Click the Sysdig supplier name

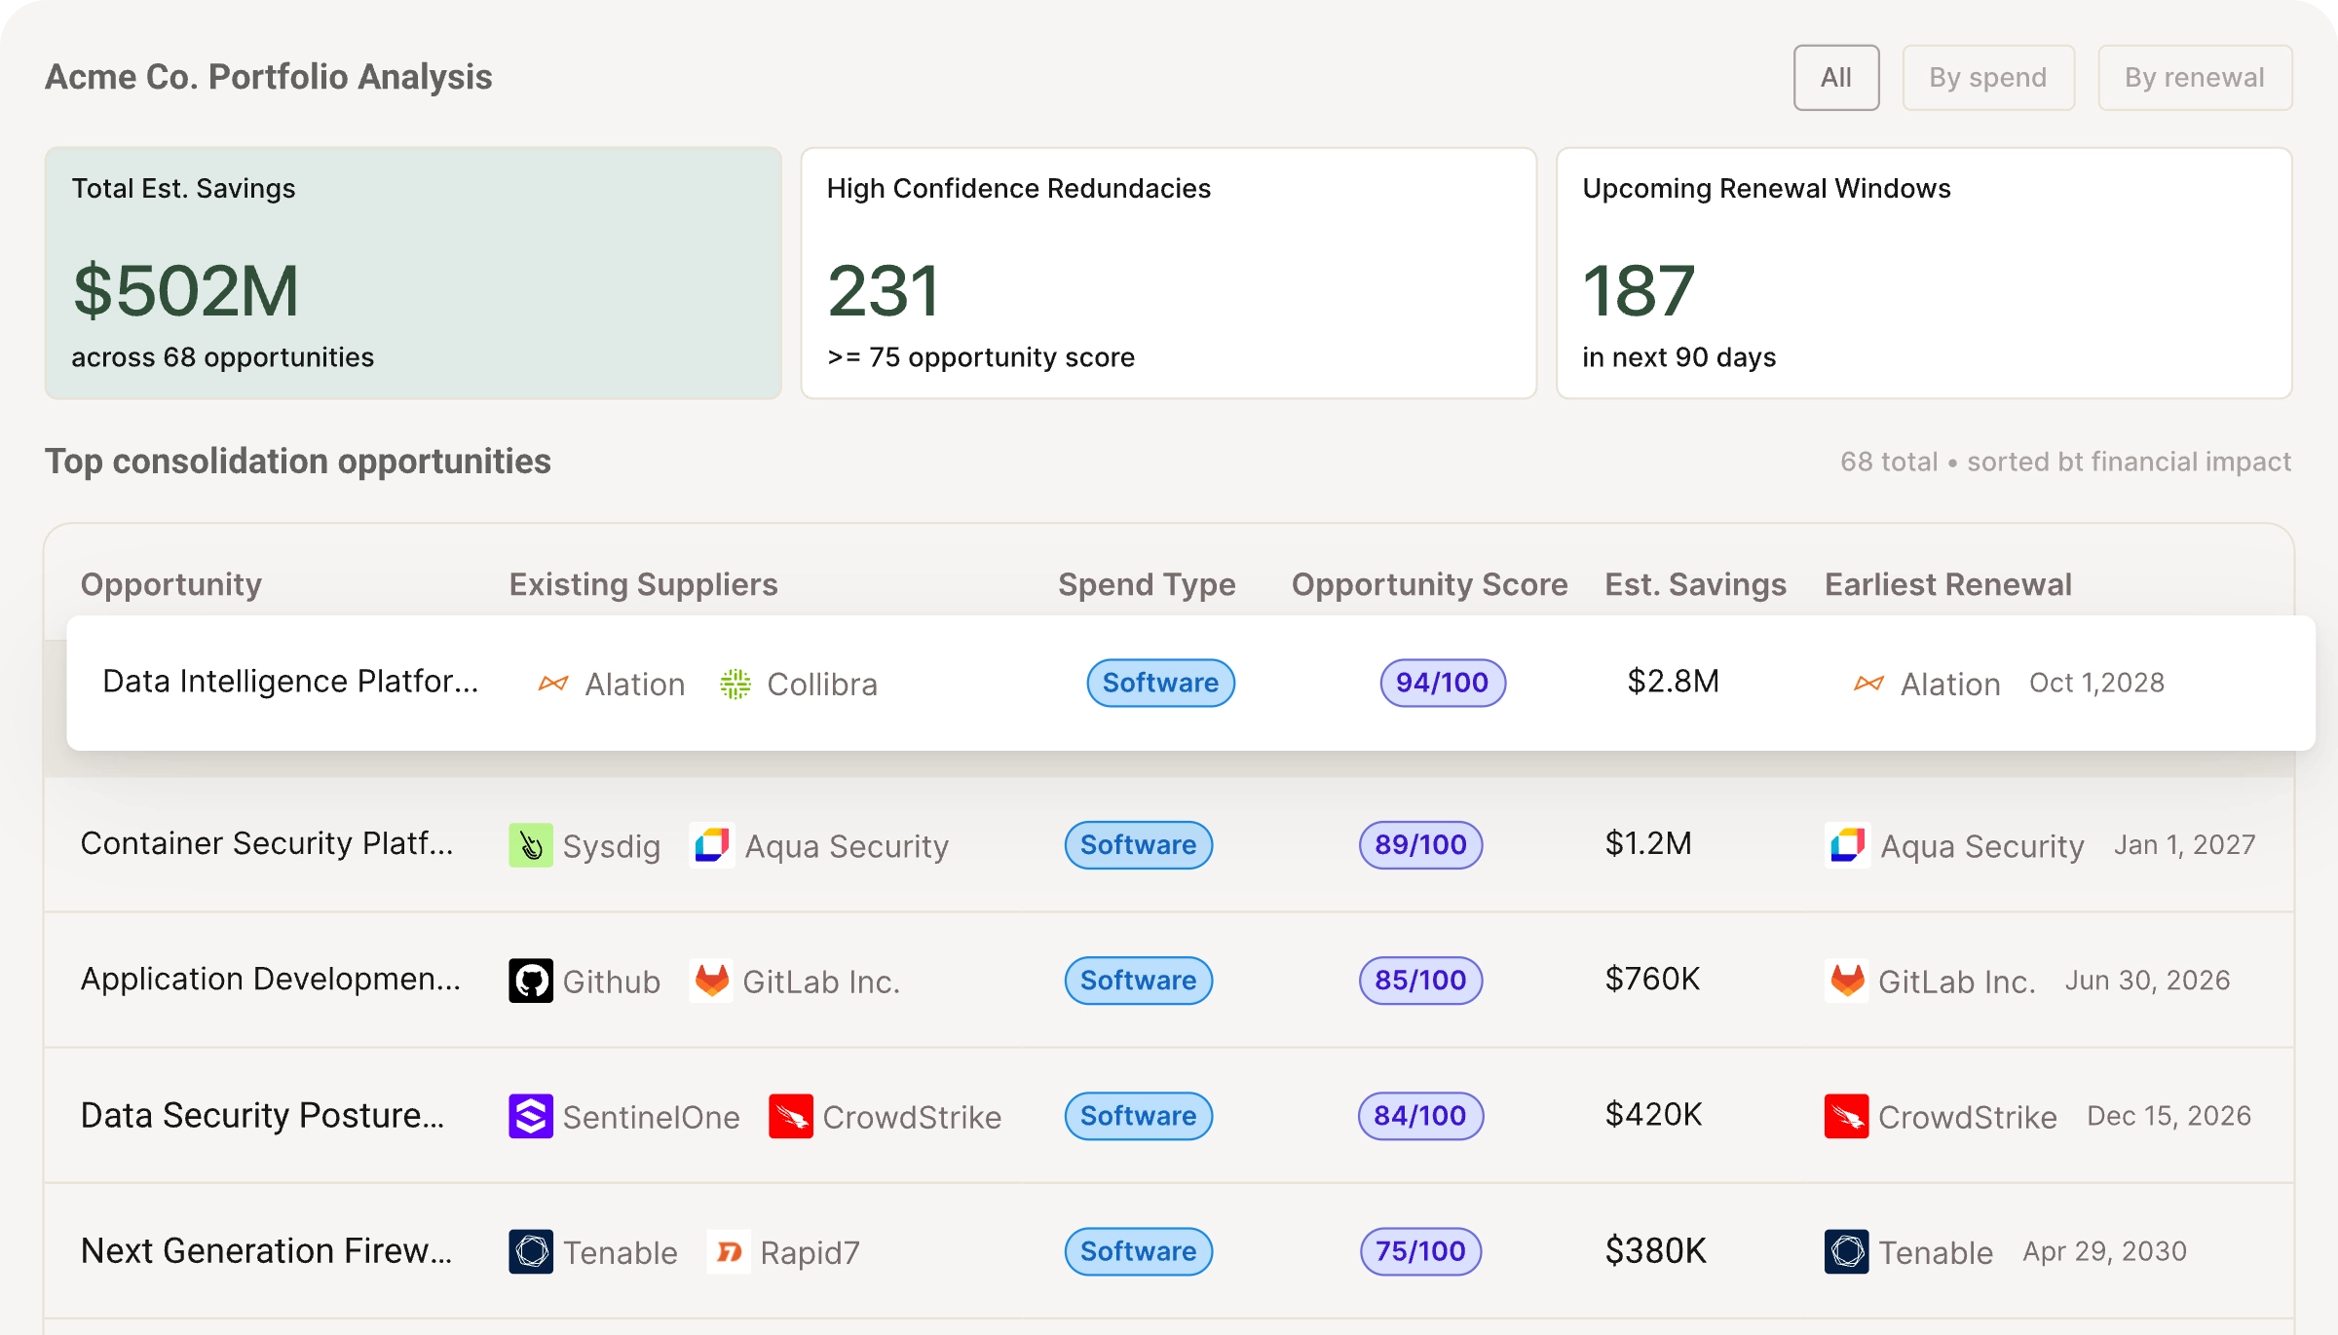[x=611, y=846]
